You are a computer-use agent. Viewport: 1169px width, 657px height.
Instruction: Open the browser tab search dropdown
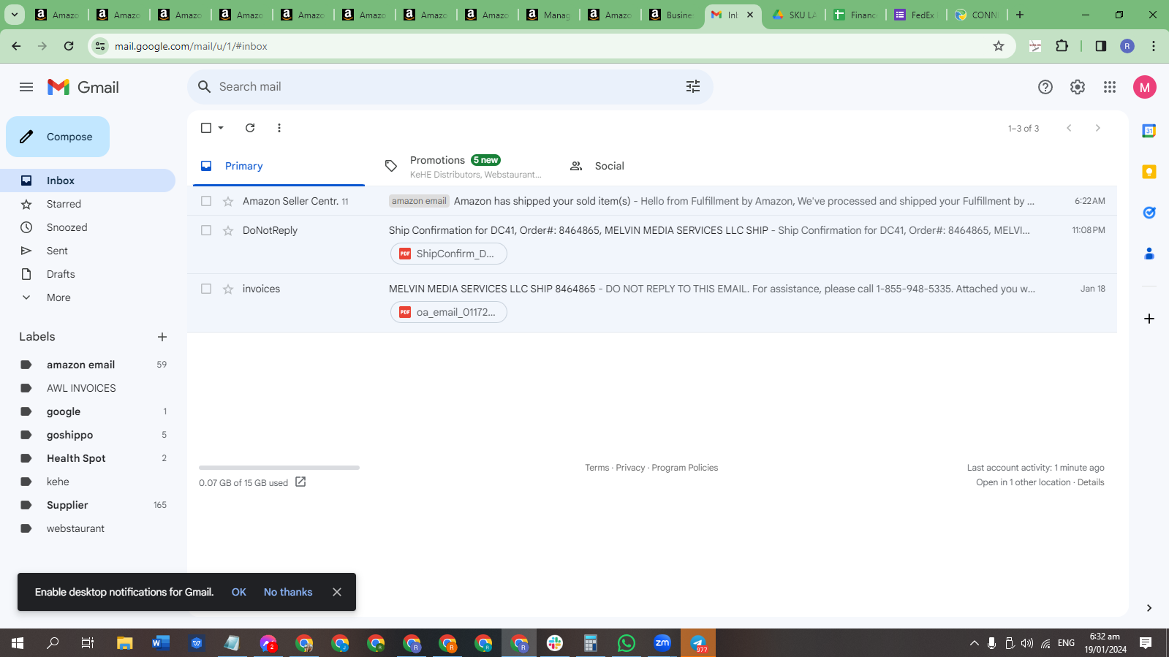coord(15,15)
